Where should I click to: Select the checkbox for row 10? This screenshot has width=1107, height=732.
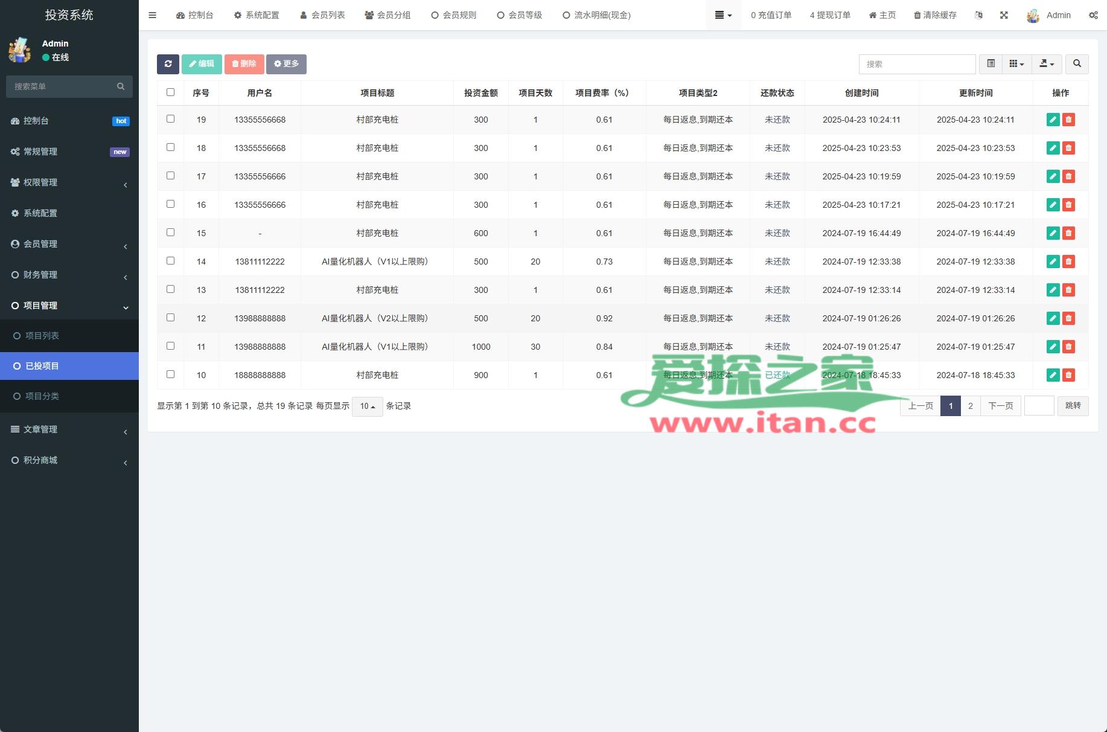[x=170, y=374]
